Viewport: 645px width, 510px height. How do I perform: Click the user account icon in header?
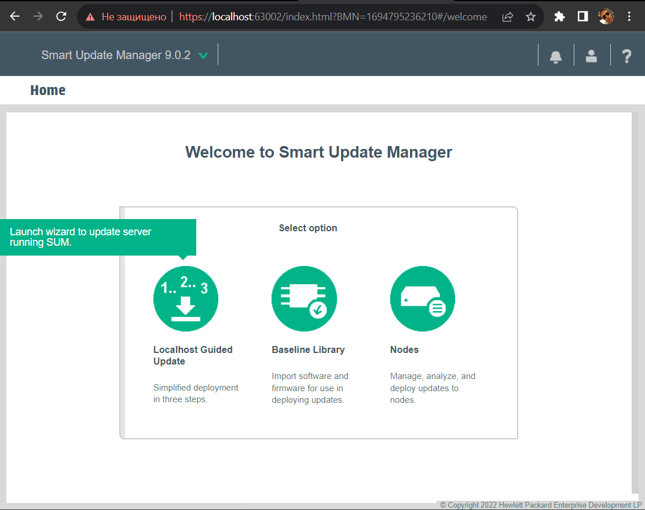(x=591, y=56)
